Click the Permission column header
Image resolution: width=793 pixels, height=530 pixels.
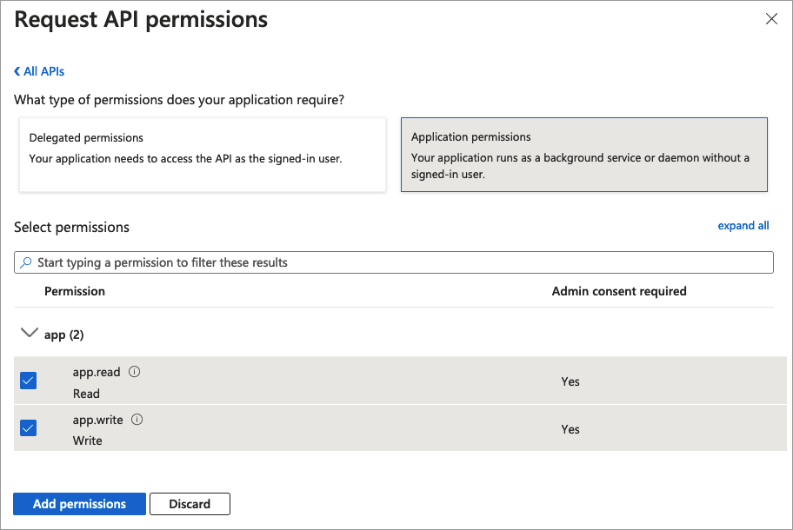(75, 291)
